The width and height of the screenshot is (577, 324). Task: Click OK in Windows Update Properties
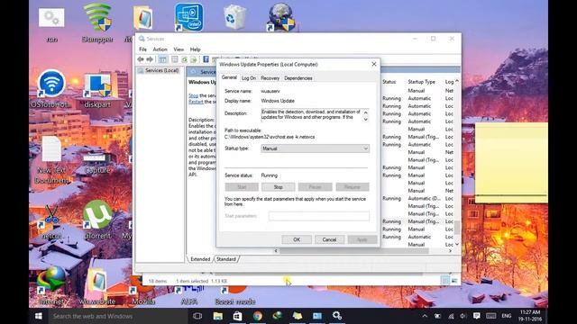297,239
